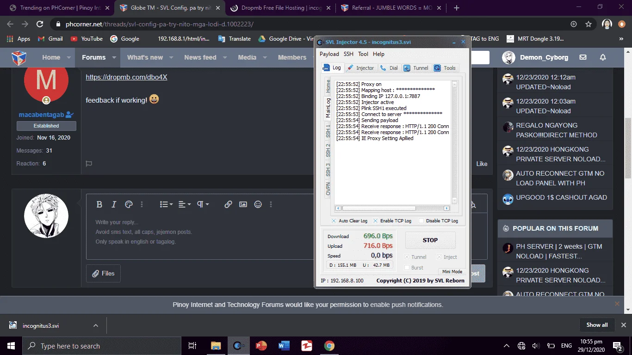This screenshot has width=632, height=355.
Task: Open the smilies picker in the editor
Action: (x=258, y=204)
